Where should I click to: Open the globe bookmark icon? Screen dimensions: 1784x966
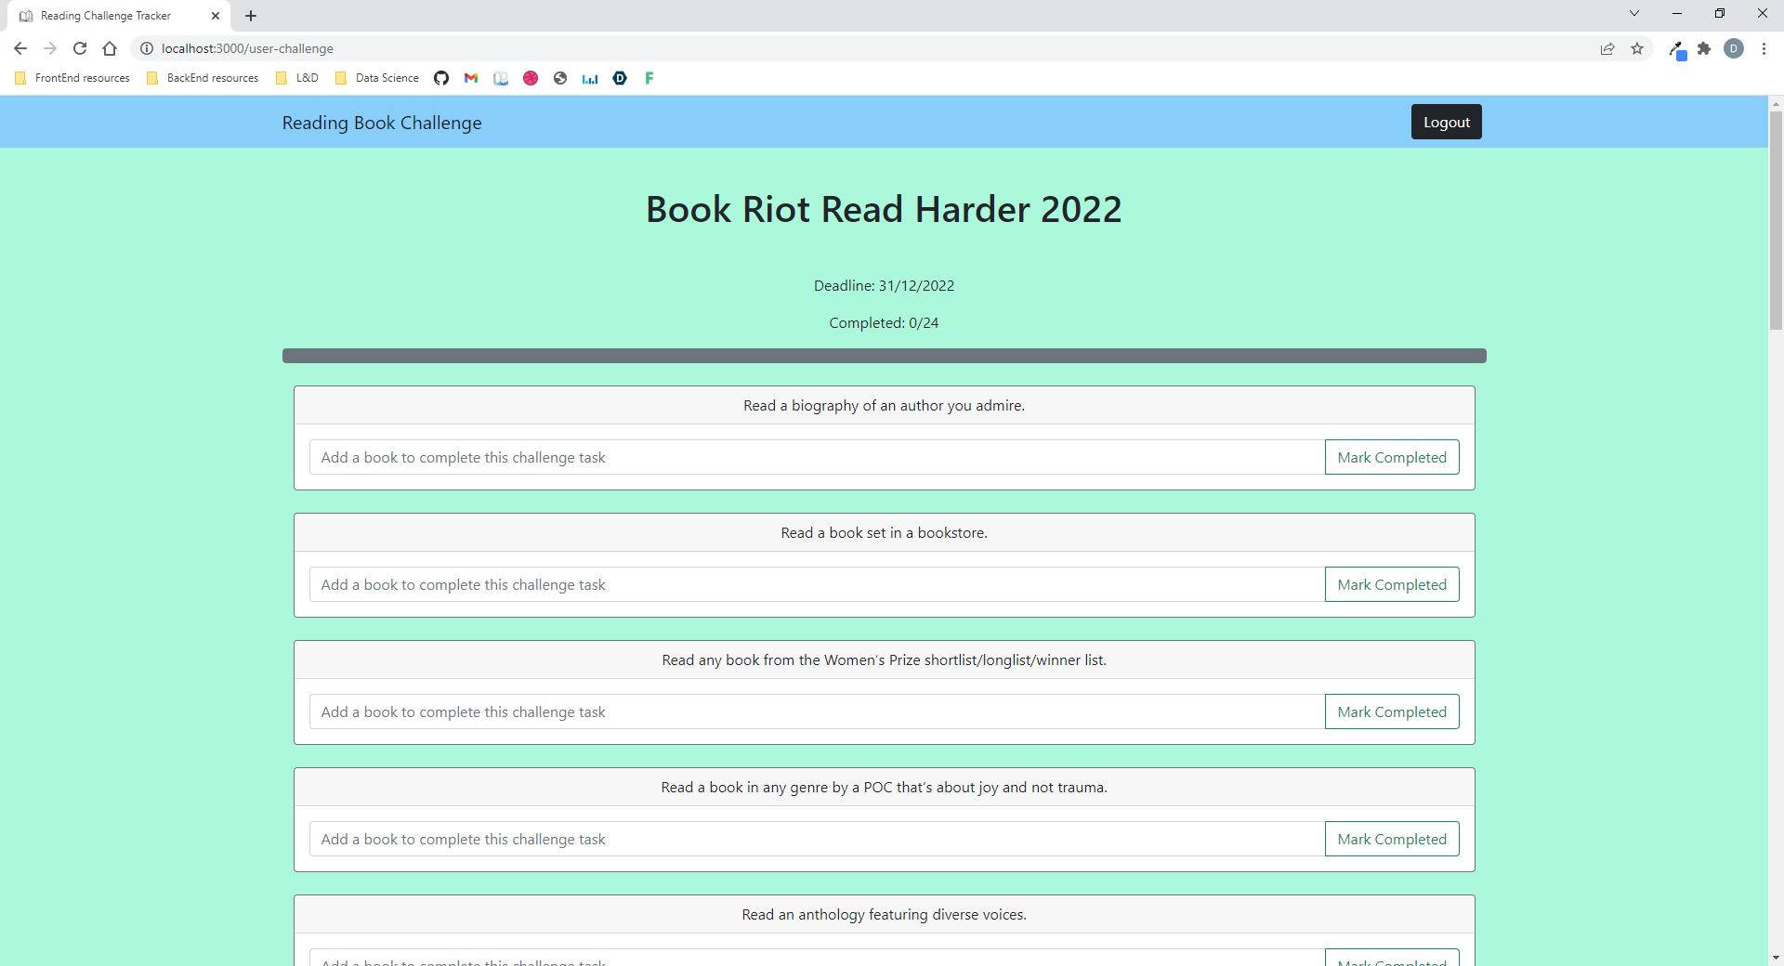[560, 78]
